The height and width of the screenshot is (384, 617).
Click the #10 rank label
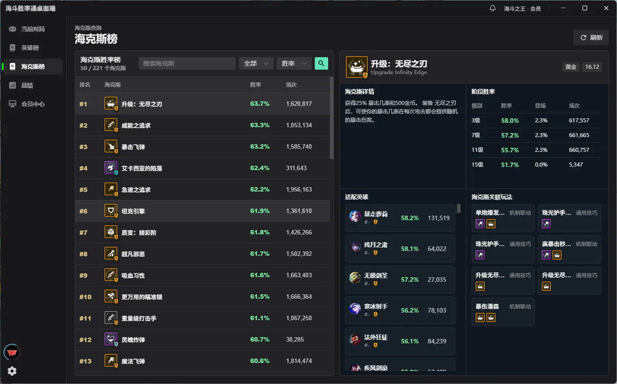85,297
